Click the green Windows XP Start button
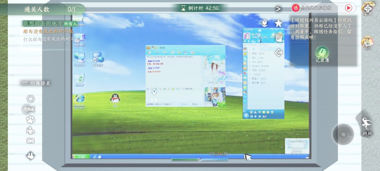This screenshot has height=171, width=380. 81,157
